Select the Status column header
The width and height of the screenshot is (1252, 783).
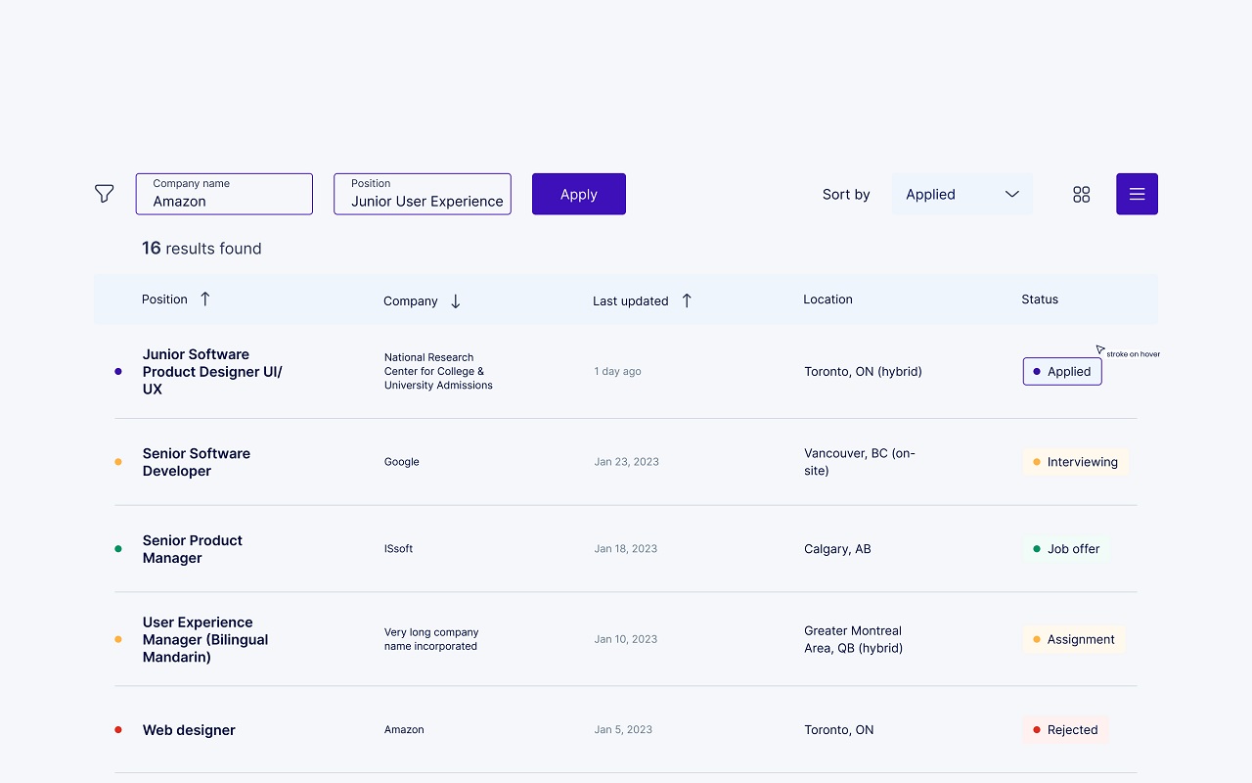pyautogui.click(x=1039, y=299)
